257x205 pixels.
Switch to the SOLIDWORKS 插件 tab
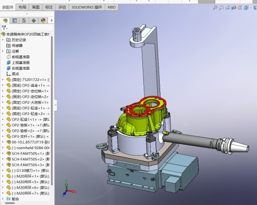click(x=87, y=7)
